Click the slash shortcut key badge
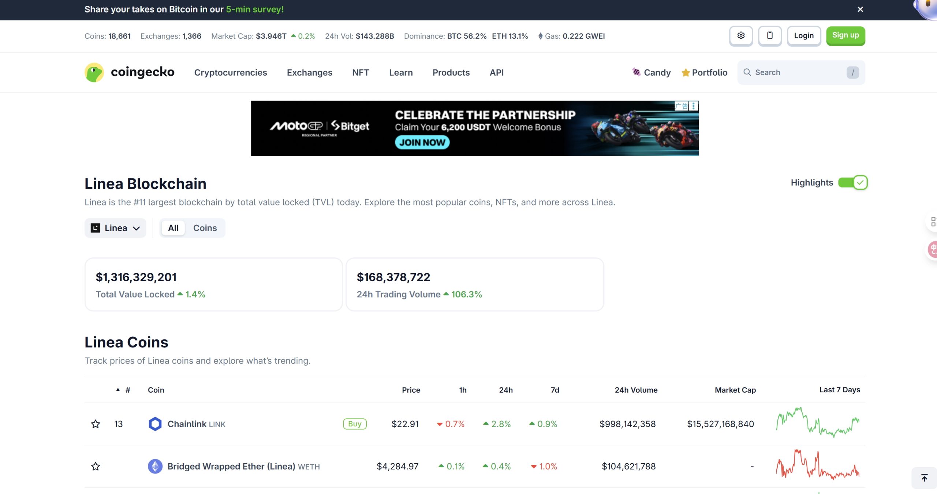The width and height of the screenshot is (937, 494). tap(852, 72)
